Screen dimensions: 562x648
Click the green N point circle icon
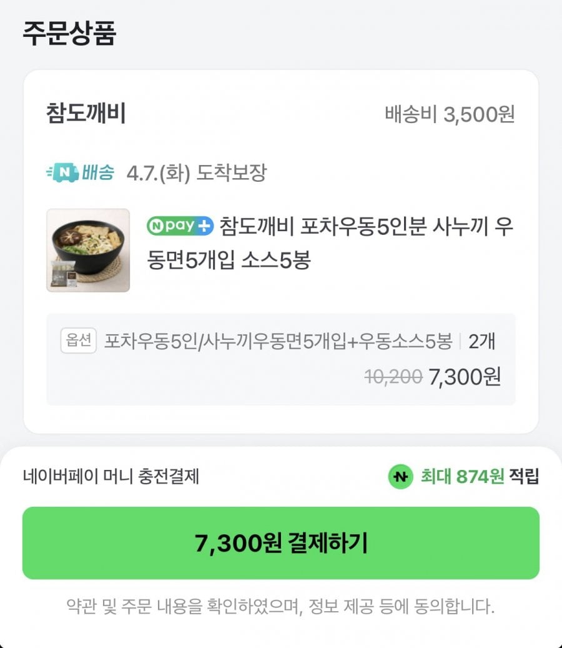(400, 477)
